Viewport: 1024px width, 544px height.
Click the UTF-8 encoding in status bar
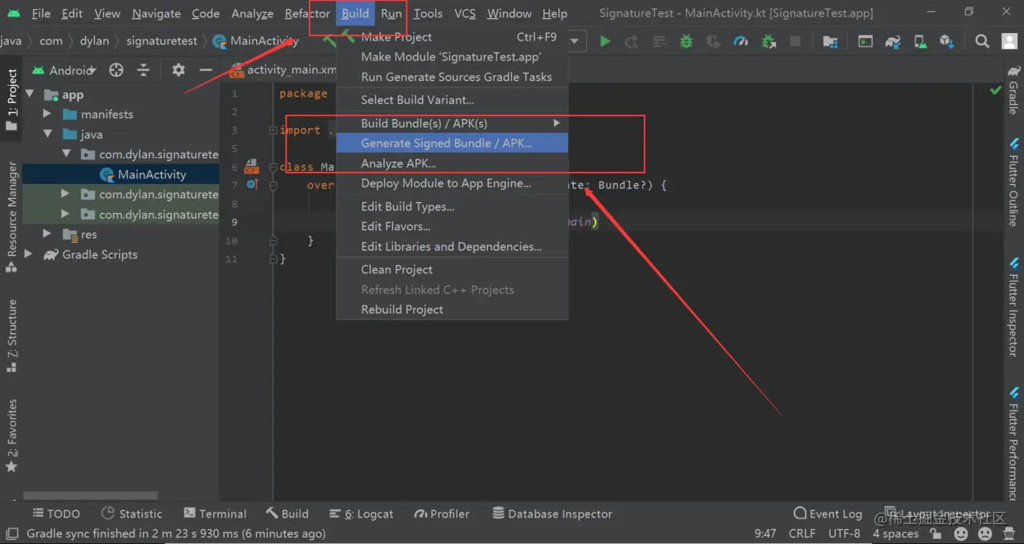point(845,534)
